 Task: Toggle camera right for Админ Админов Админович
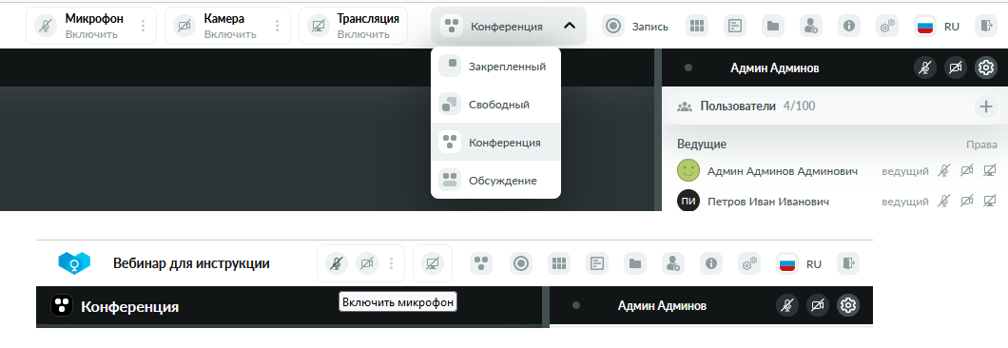pyautogui.click(x=966, y=171)
